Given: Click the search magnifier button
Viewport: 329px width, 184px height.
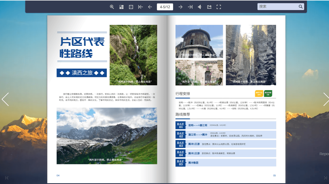Looking at the screenshot, I should [301, 7].
